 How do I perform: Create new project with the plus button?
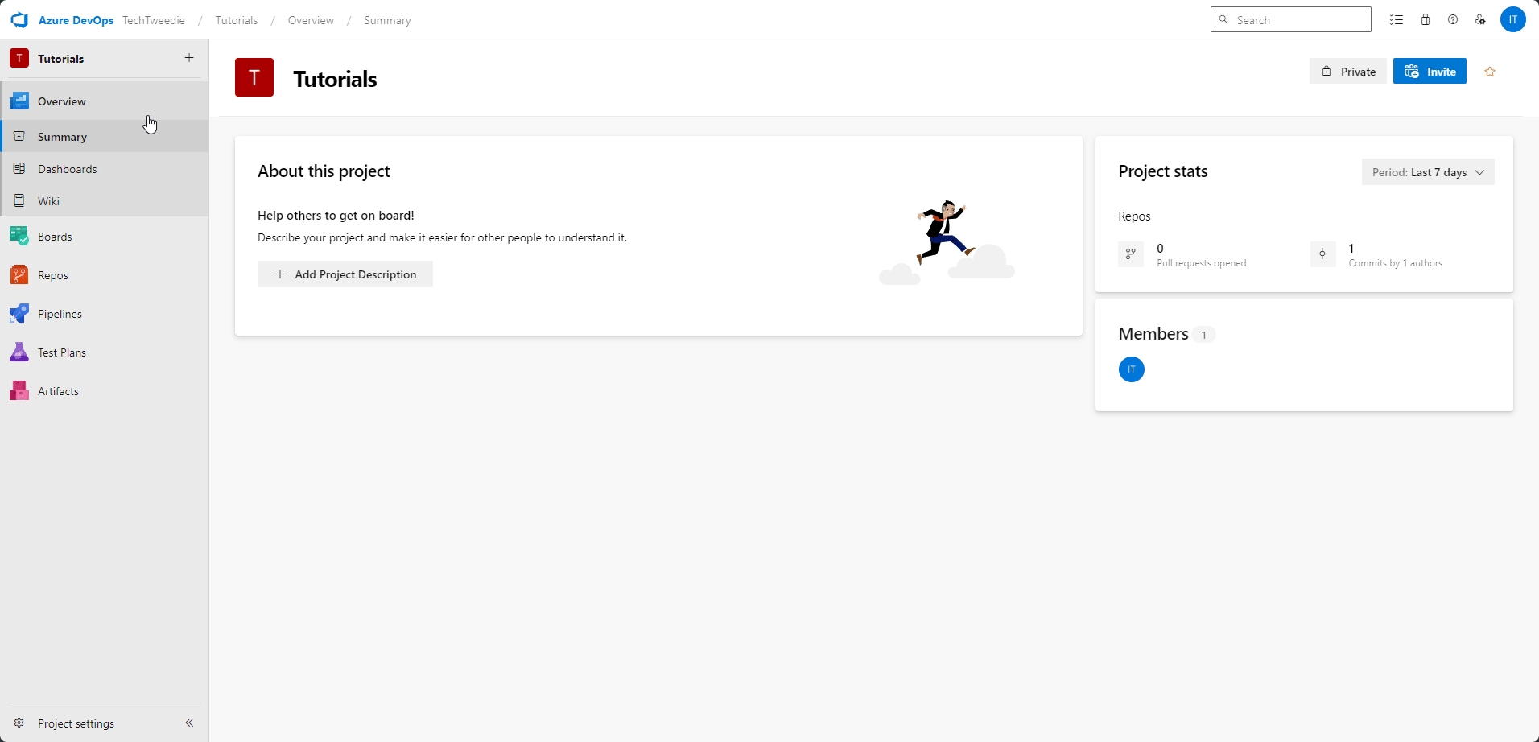[189, 58]
